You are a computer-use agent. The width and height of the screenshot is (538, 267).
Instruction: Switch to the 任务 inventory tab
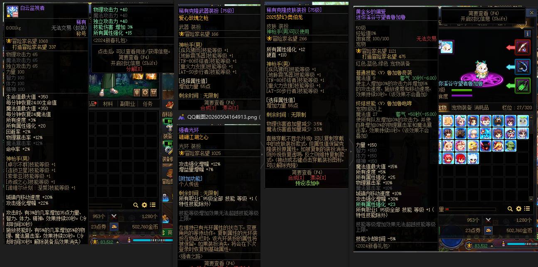pyautogui.click(x=147, y=104)
